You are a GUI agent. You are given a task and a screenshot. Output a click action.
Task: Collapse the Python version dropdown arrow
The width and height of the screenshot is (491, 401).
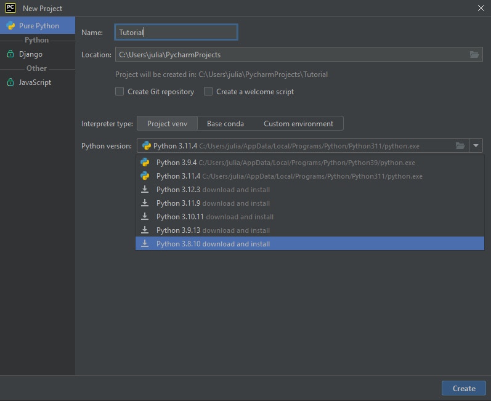click(x=476, y=145)
